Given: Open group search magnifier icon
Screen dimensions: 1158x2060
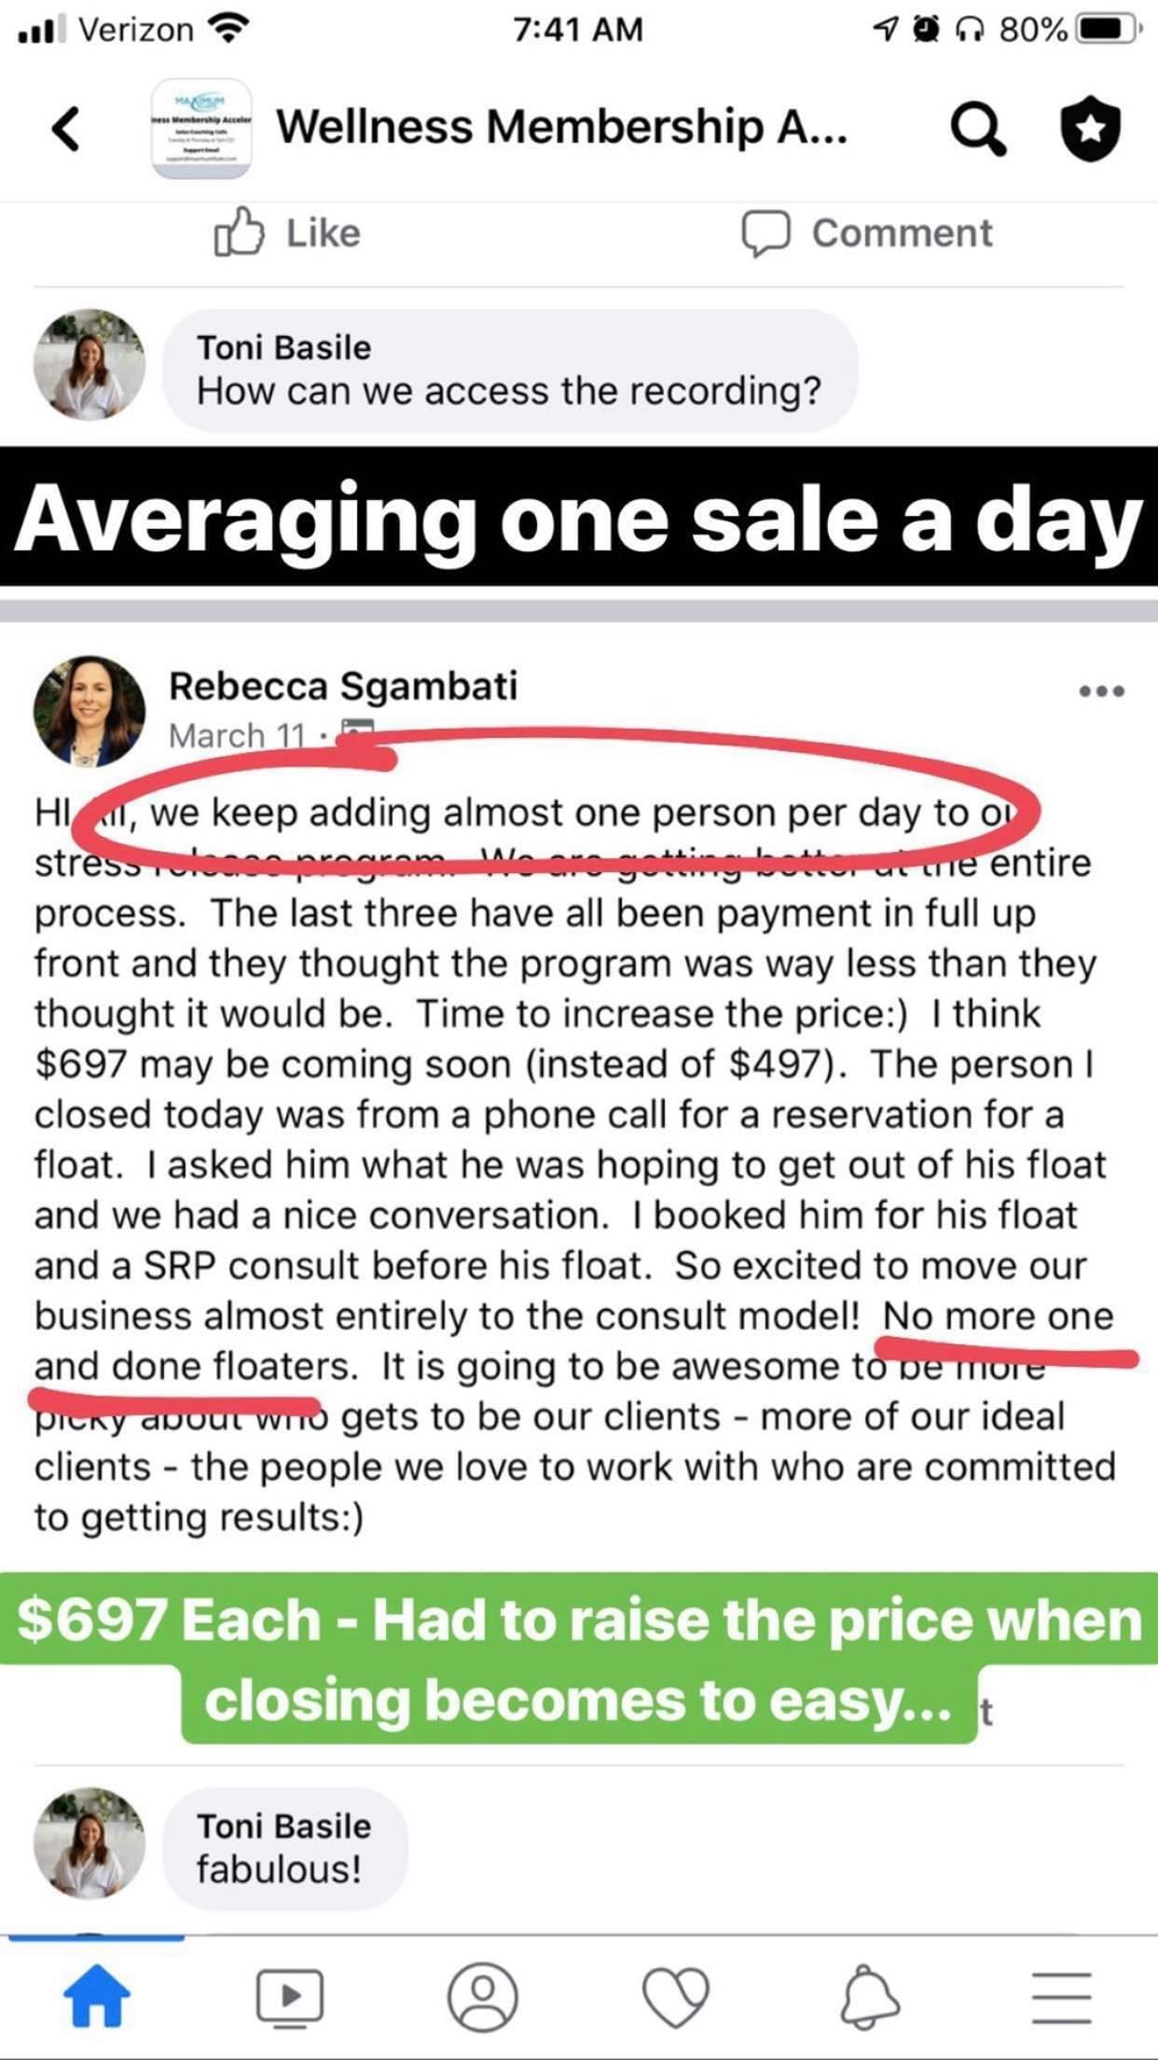Looking at the screenshot, I should tap(977, 128).
